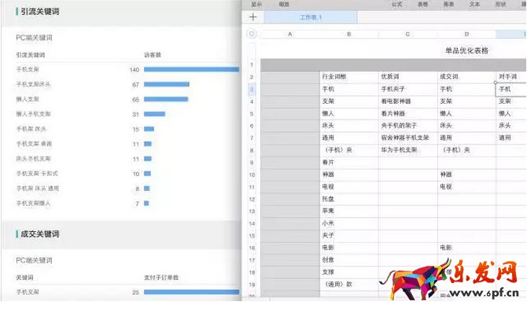Click the 单品优化表格 table title

pos(466,50)
